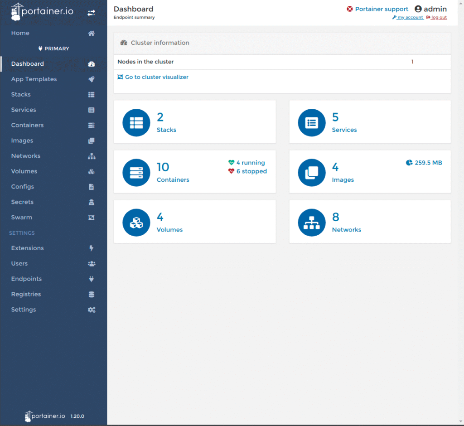Click the Dashboard gauge icon in sidebar
The width and height of the screenshot is (464, 426).
[x=92, y=64]
